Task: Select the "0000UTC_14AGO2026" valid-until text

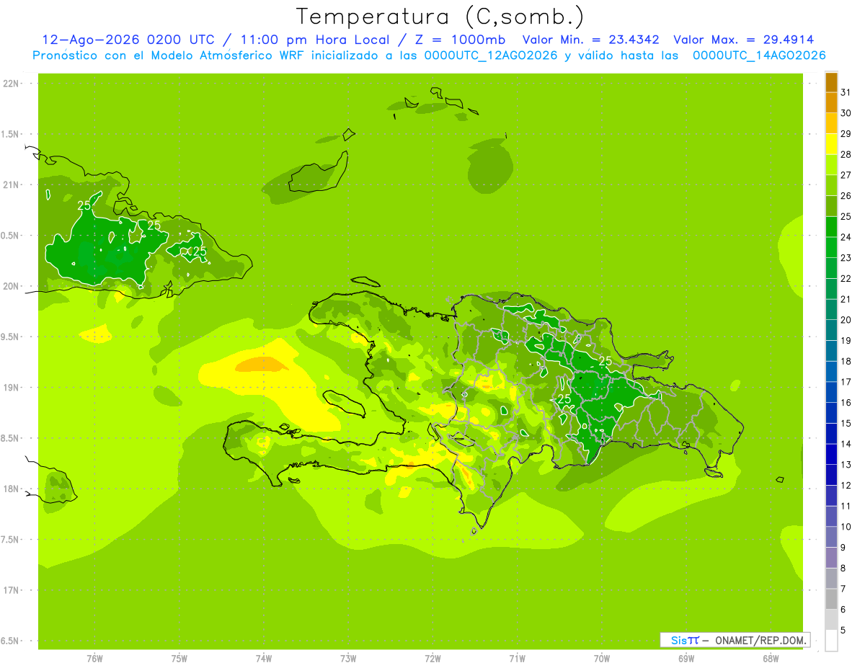Action: pyautogui.click(x=759, y=55)
